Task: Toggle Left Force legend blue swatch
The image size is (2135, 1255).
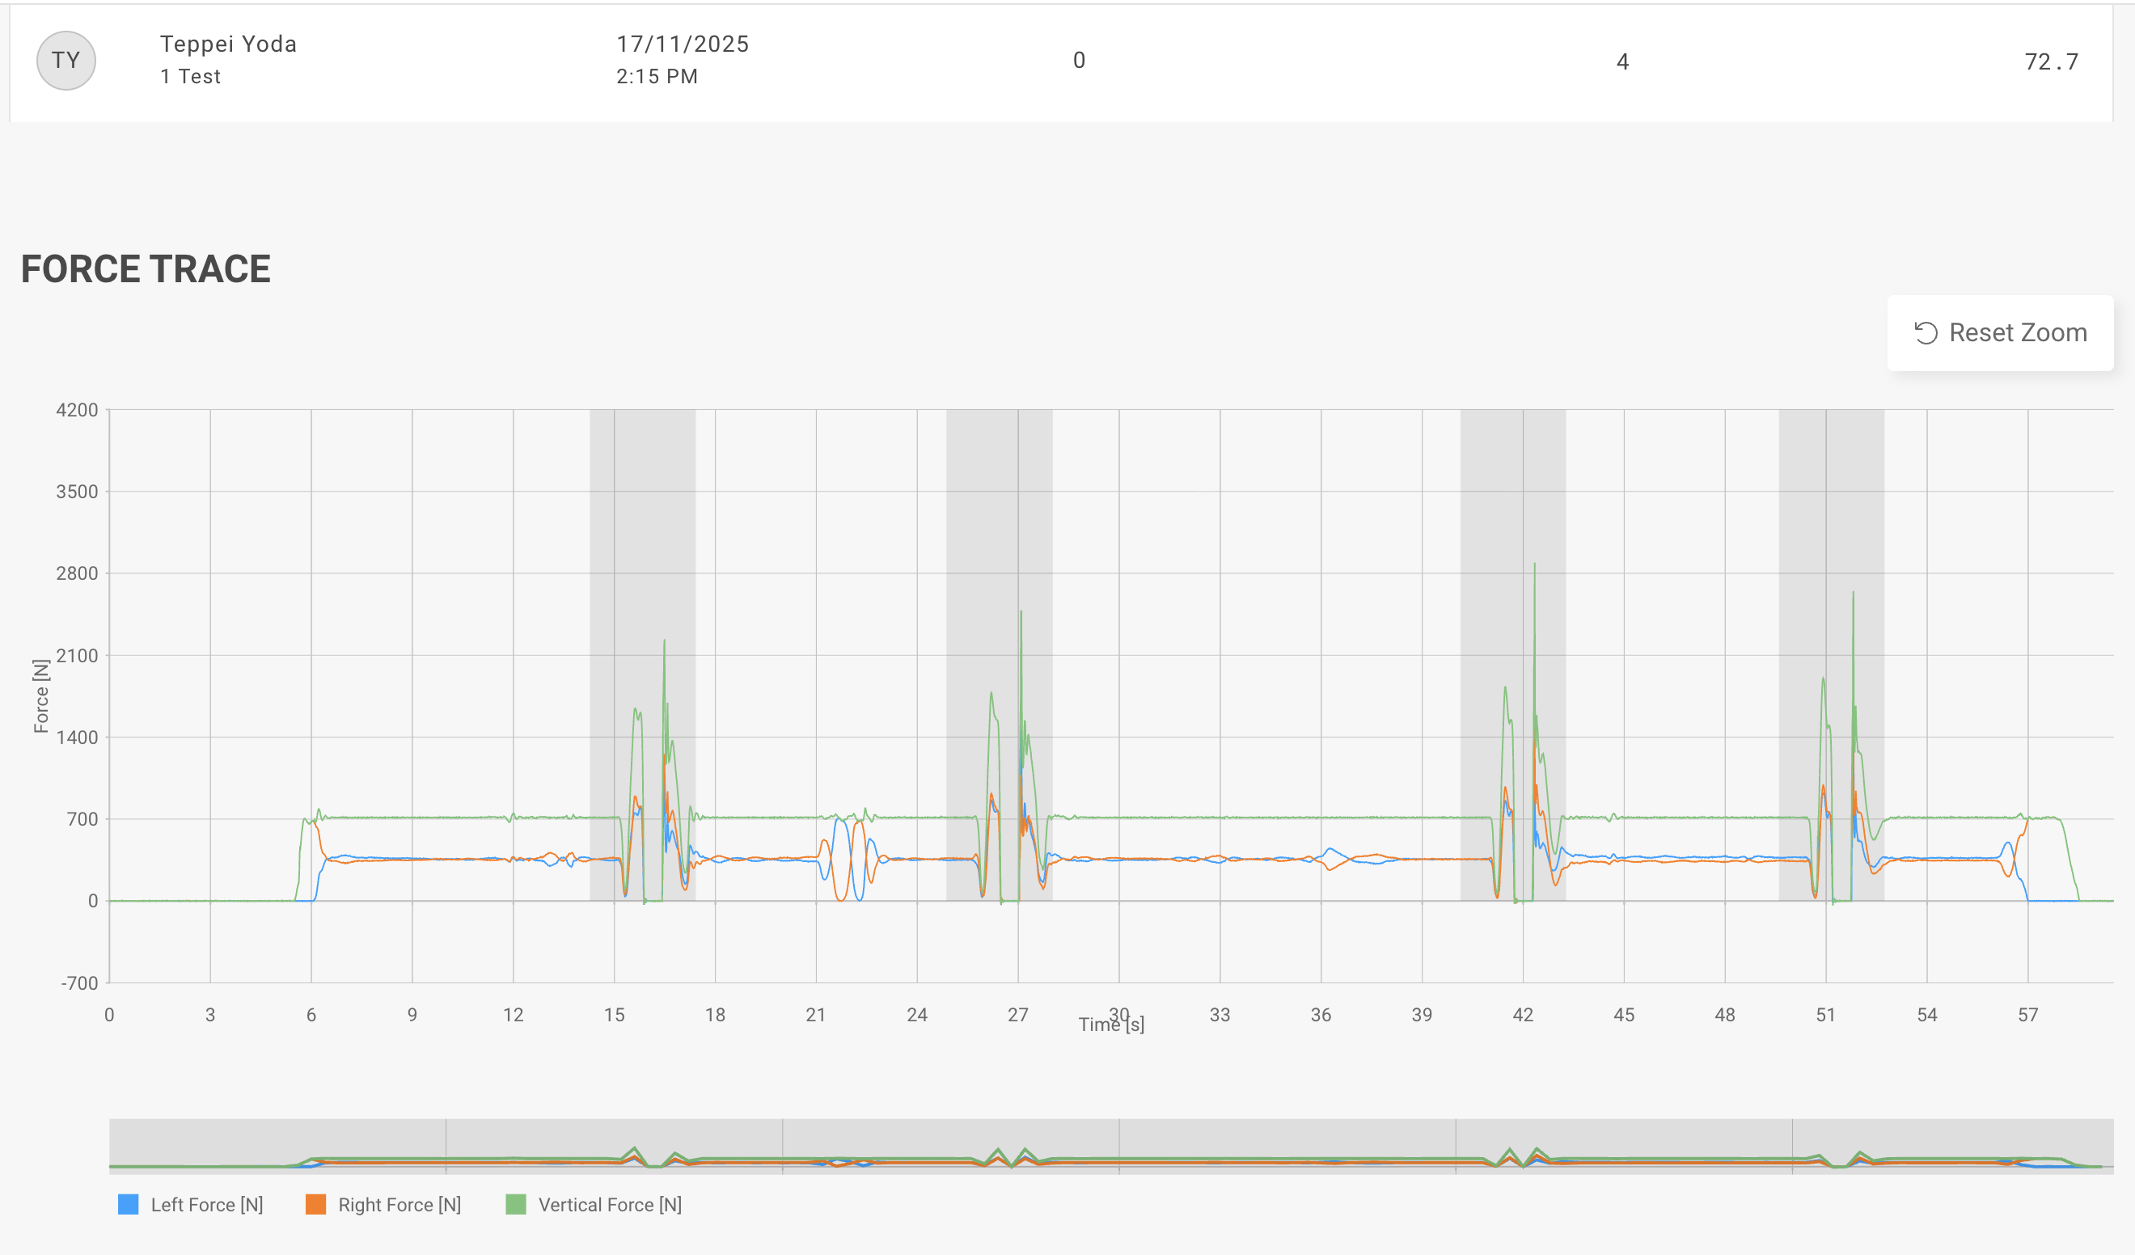Action: coord(128,1204)
